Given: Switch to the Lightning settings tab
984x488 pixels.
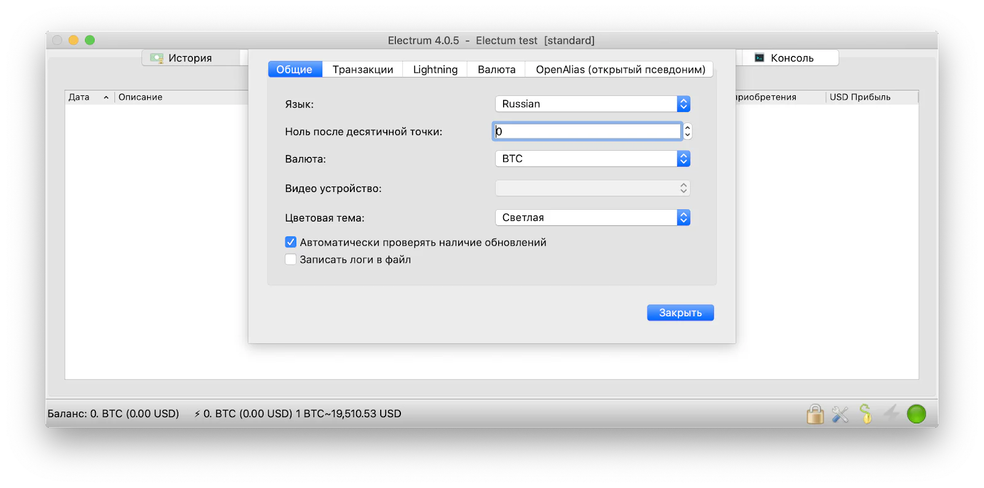Looking at the screenshot, I should [435, 70].
